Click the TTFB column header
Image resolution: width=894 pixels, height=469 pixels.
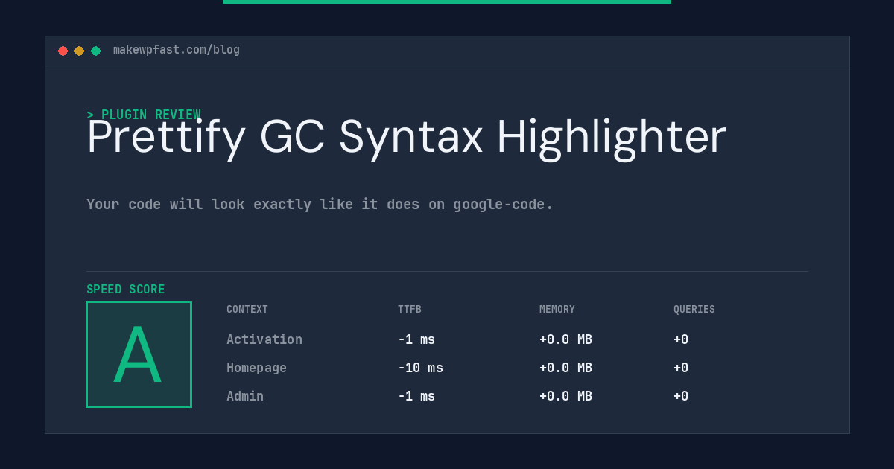coord(410,310)
